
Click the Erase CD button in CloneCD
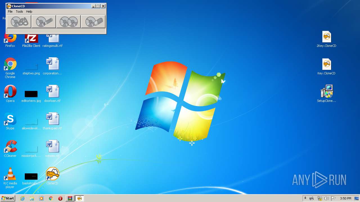(93, 22)
